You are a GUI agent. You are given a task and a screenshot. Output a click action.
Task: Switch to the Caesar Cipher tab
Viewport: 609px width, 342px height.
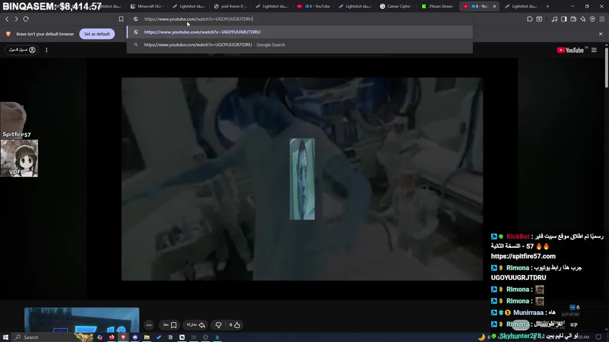pos(396,6)
